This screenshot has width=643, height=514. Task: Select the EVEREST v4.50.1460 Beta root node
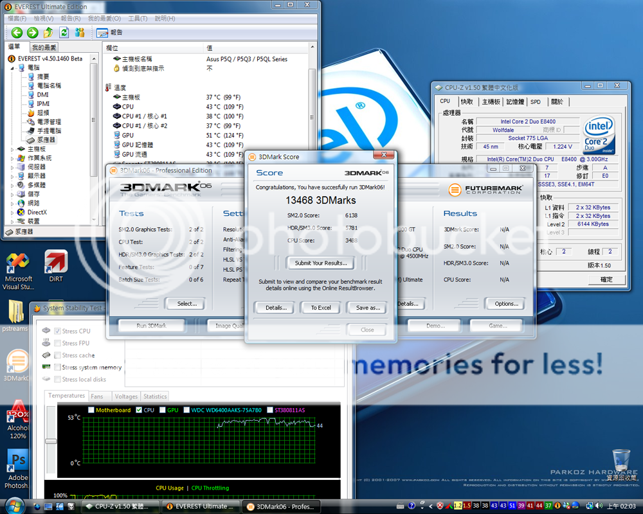click(50, 58)
